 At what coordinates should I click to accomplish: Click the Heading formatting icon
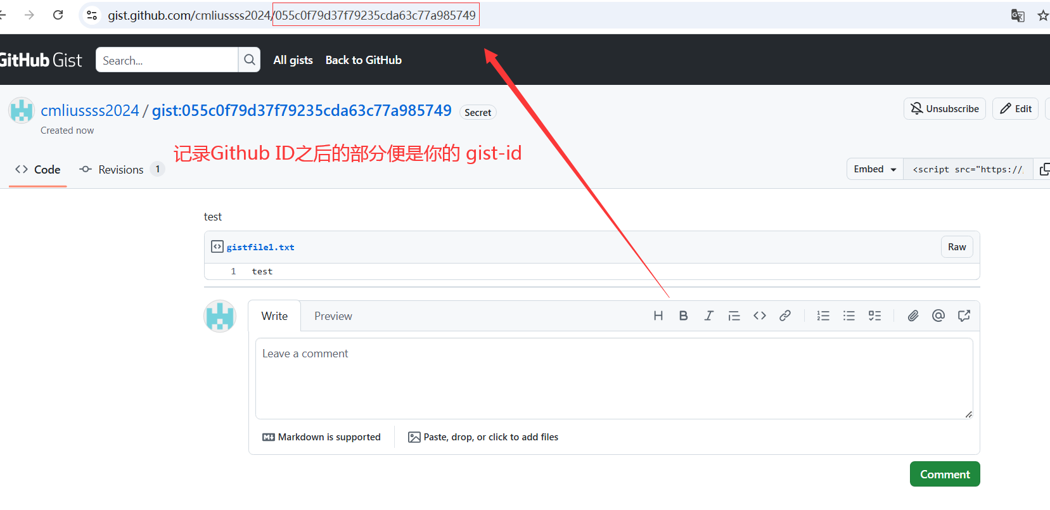click(658, 316)
